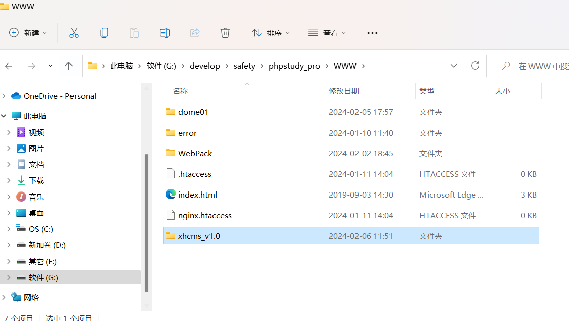This screenshot has height=321, width=569.
Task: Click WWW in the breadcrumb
Action: pos(345,66)
